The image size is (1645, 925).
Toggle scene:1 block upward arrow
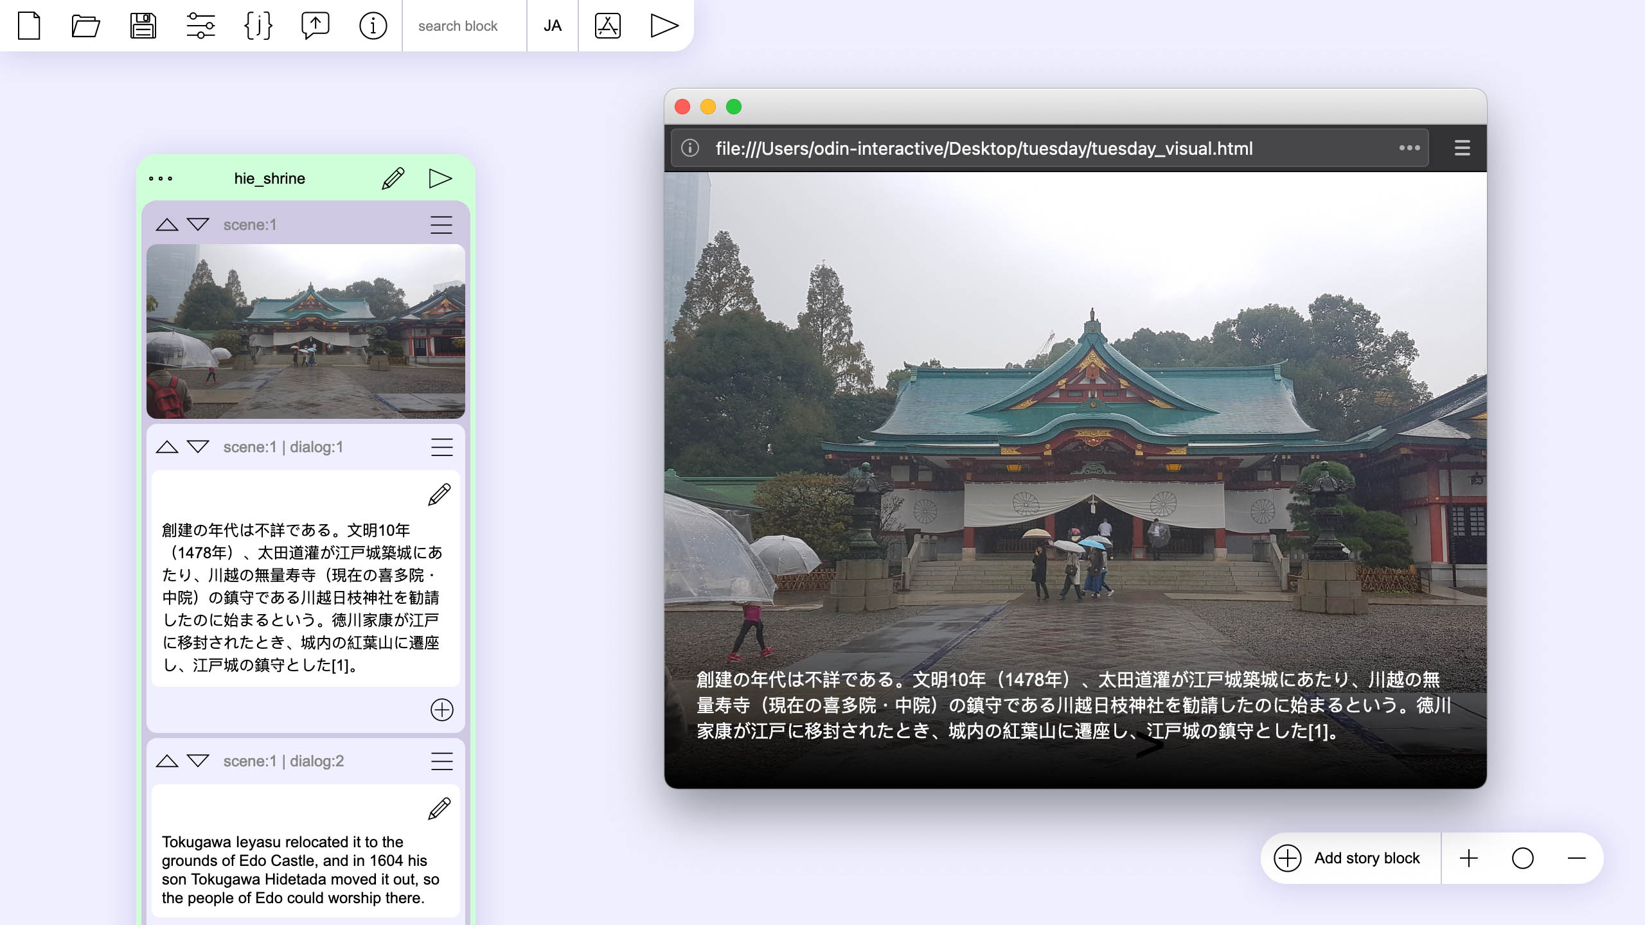(167, 224)
